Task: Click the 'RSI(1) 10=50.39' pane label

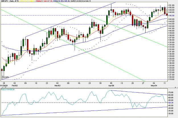Action: click(7, 89)
